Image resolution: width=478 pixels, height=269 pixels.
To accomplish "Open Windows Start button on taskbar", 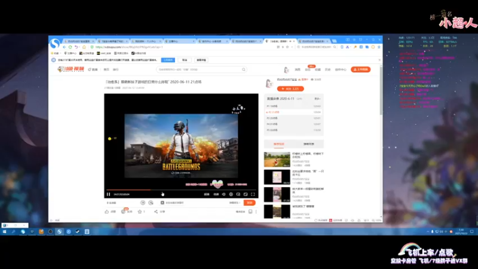I will (x=5, y=232).
